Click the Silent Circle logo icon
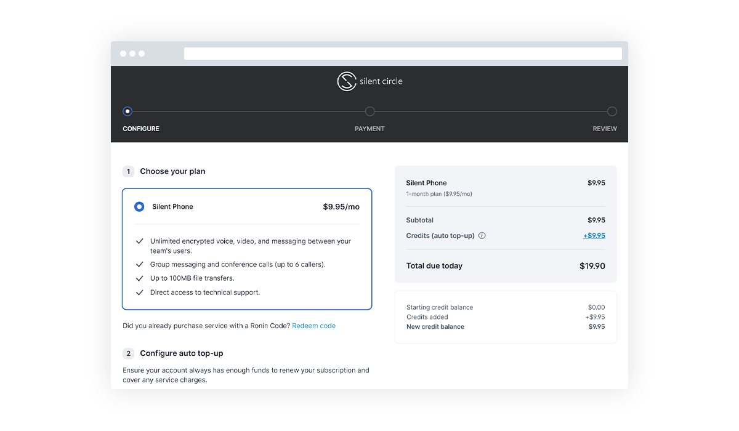739x431 pixels. pyautogui.click(x=347, y=81)
